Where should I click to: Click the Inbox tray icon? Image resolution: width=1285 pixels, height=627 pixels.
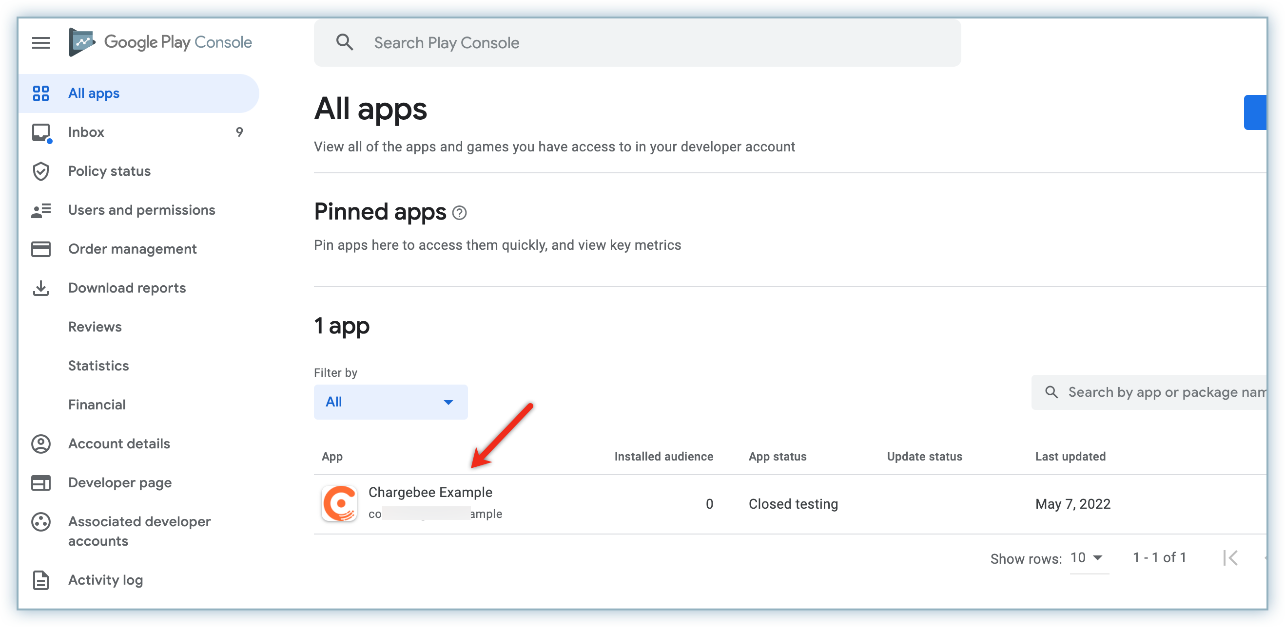[x=40, y=132]
